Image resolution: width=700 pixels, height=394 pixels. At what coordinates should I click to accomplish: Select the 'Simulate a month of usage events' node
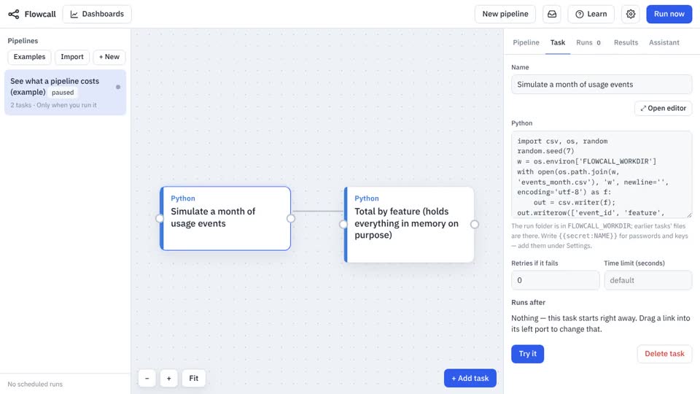[x=225, y=218]
